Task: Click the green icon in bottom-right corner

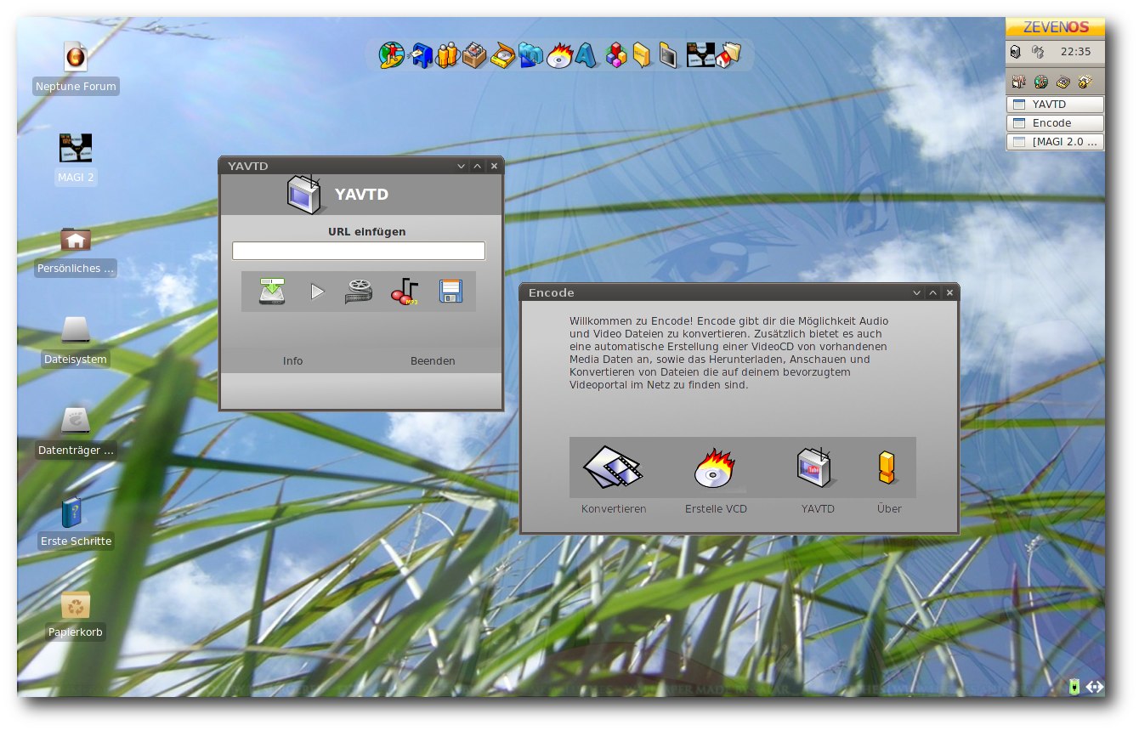Action: pyautogui.click(x=1074, y=686)
